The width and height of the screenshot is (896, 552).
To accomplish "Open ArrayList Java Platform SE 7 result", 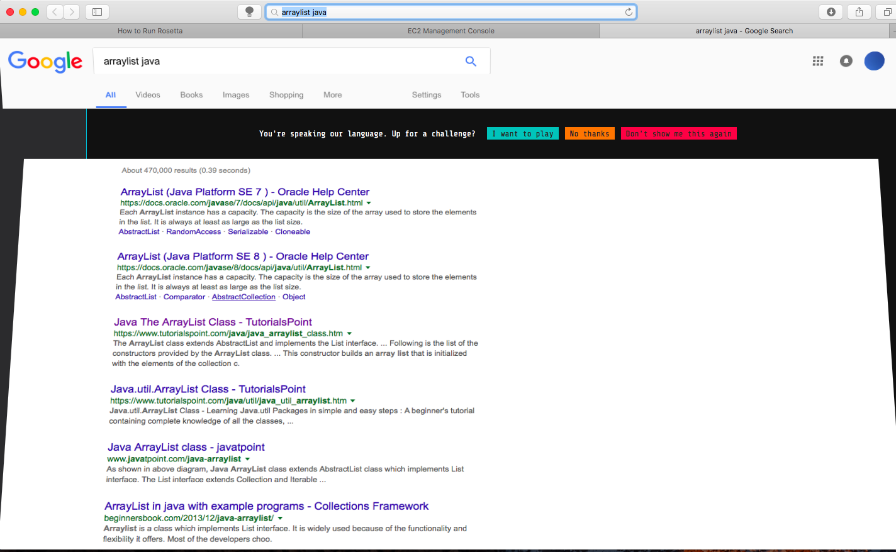I will 245,192.
